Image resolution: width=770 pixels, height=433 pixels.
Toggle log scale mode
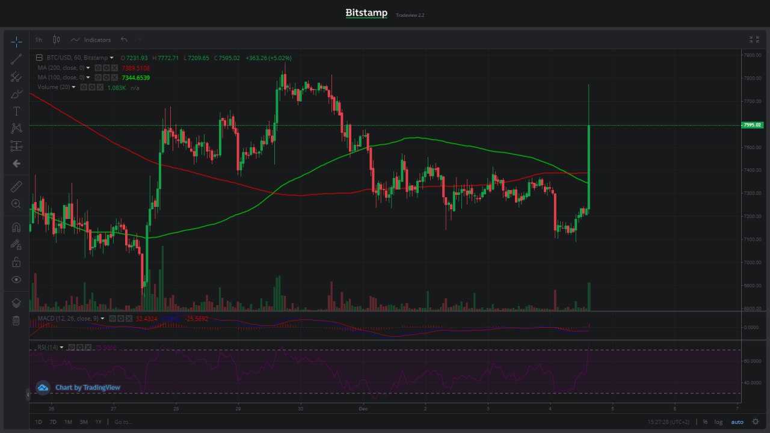pyautogui.click(x=718, y=422)
